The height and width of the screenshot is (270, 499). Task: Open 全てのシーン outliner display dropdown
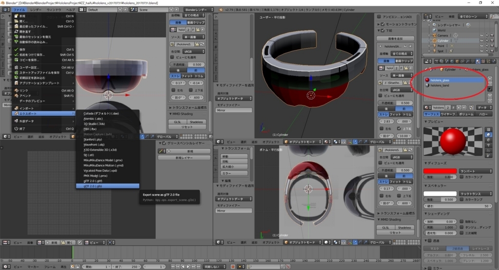(473, 16)
